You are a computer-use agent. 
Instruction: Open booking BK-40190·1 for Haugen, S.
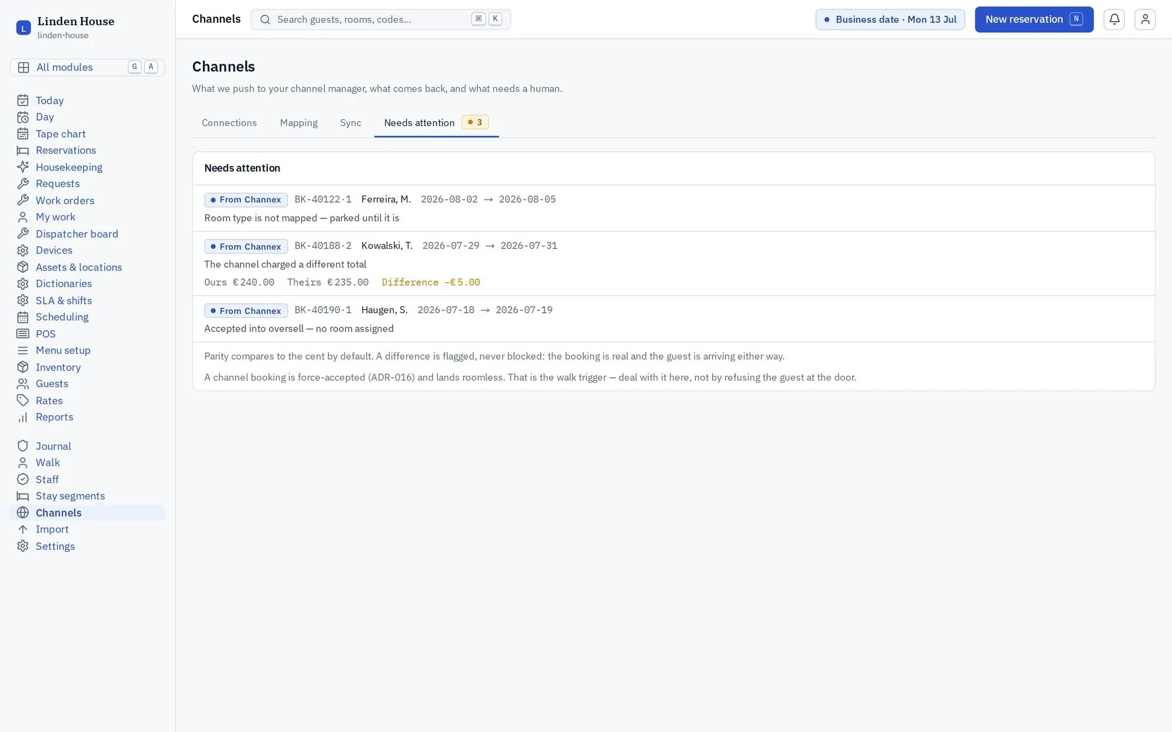point(673,319)
